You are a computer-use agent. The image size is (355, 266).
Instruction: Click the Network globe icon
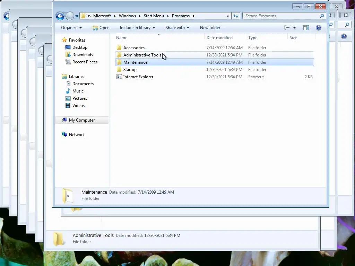[64, 134]
